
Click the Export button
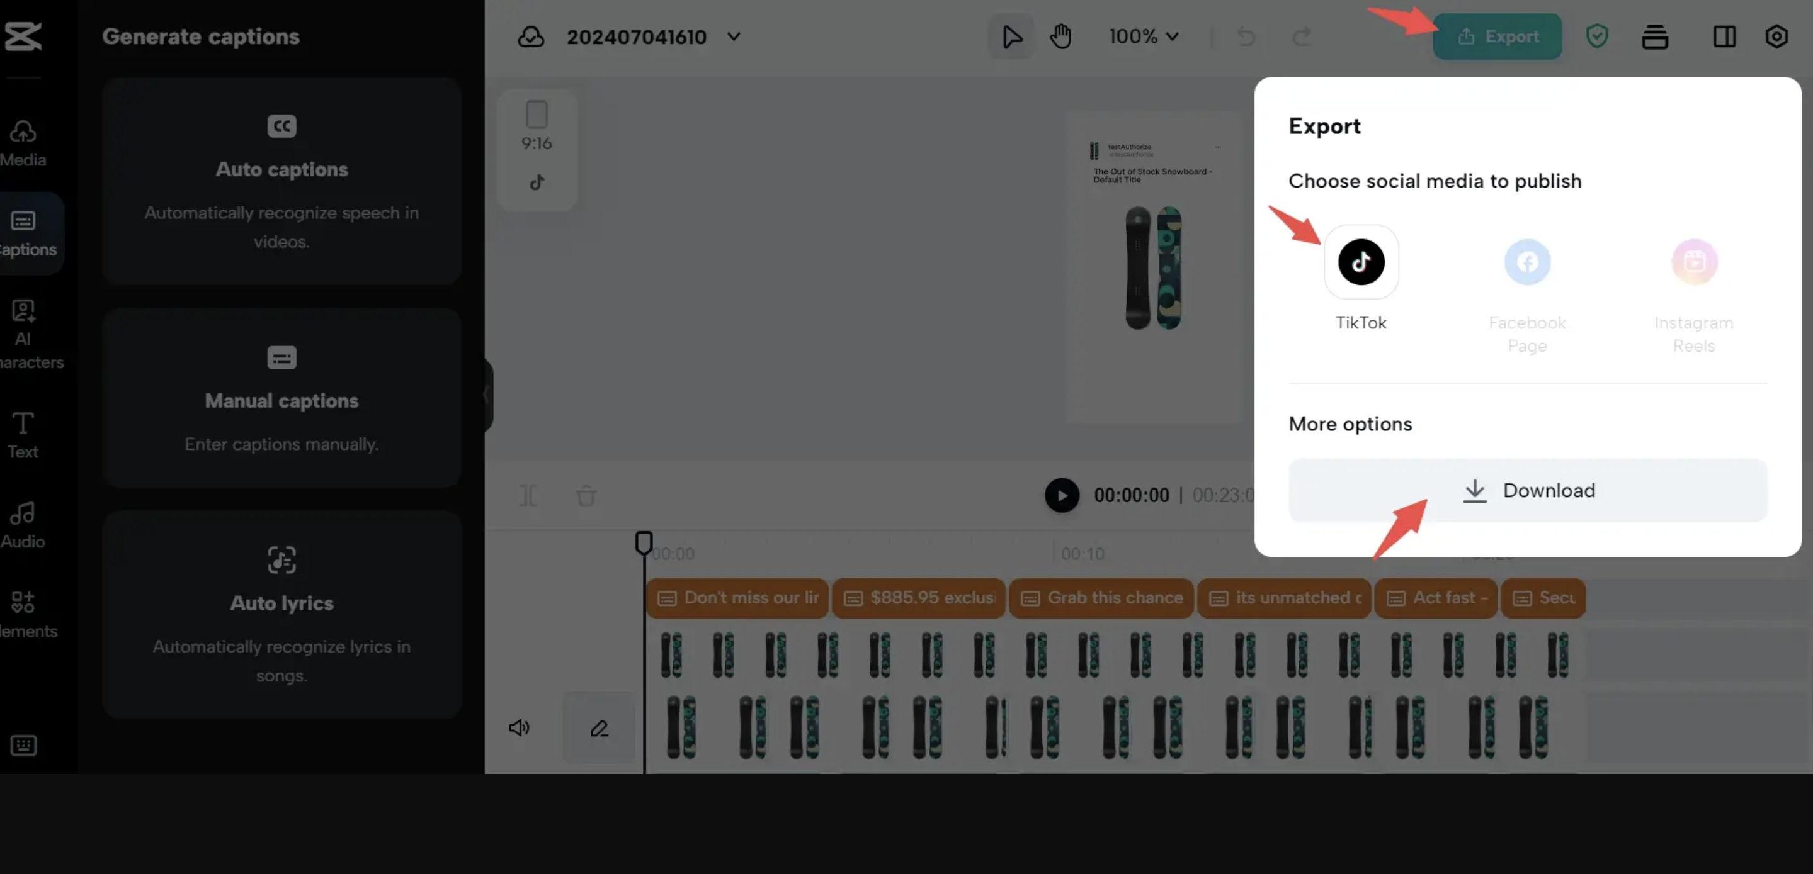click(1497, 36)
